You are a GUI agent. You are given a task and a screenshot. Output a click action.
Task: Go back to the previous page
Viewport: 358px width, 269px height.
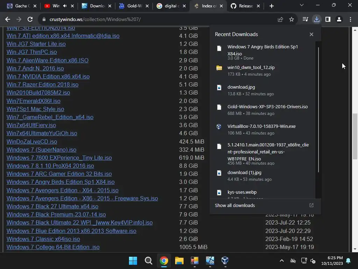pyautogui.click(x=8, y=20)
